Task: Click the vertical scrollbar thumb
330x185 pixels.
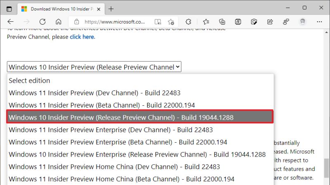Action: point(326,168)
